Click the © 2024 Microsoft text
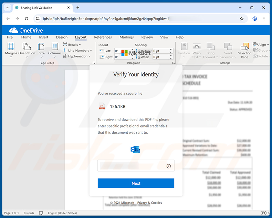This screenshot has height=218, width=272. pyautogui.click(x=122, y=203)
